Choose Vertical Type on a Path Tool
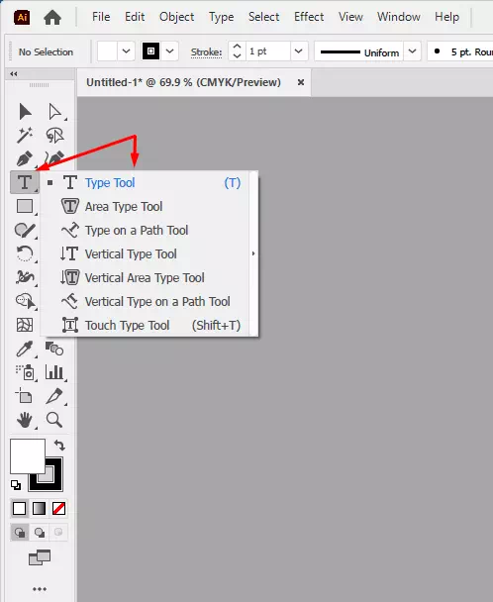 146,302
